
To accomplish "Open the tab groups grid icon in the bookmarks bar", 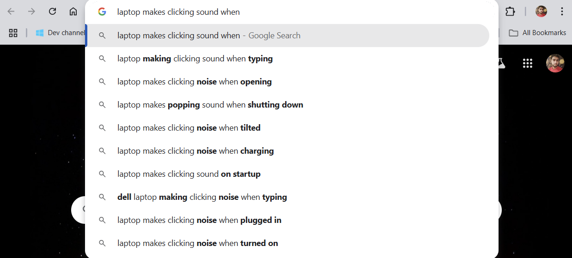I will [13, 33].
